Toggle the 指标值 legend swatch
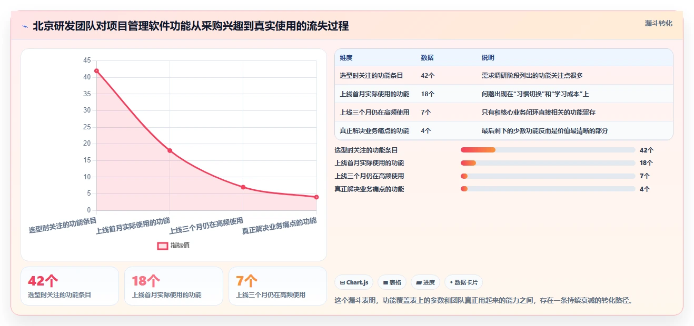The image size is (694, 326). click(163, 246)
